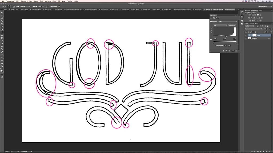Click the black point eyedropper in Properties
The height and width of the screenshot is (153, 273).
click(211, 28)
